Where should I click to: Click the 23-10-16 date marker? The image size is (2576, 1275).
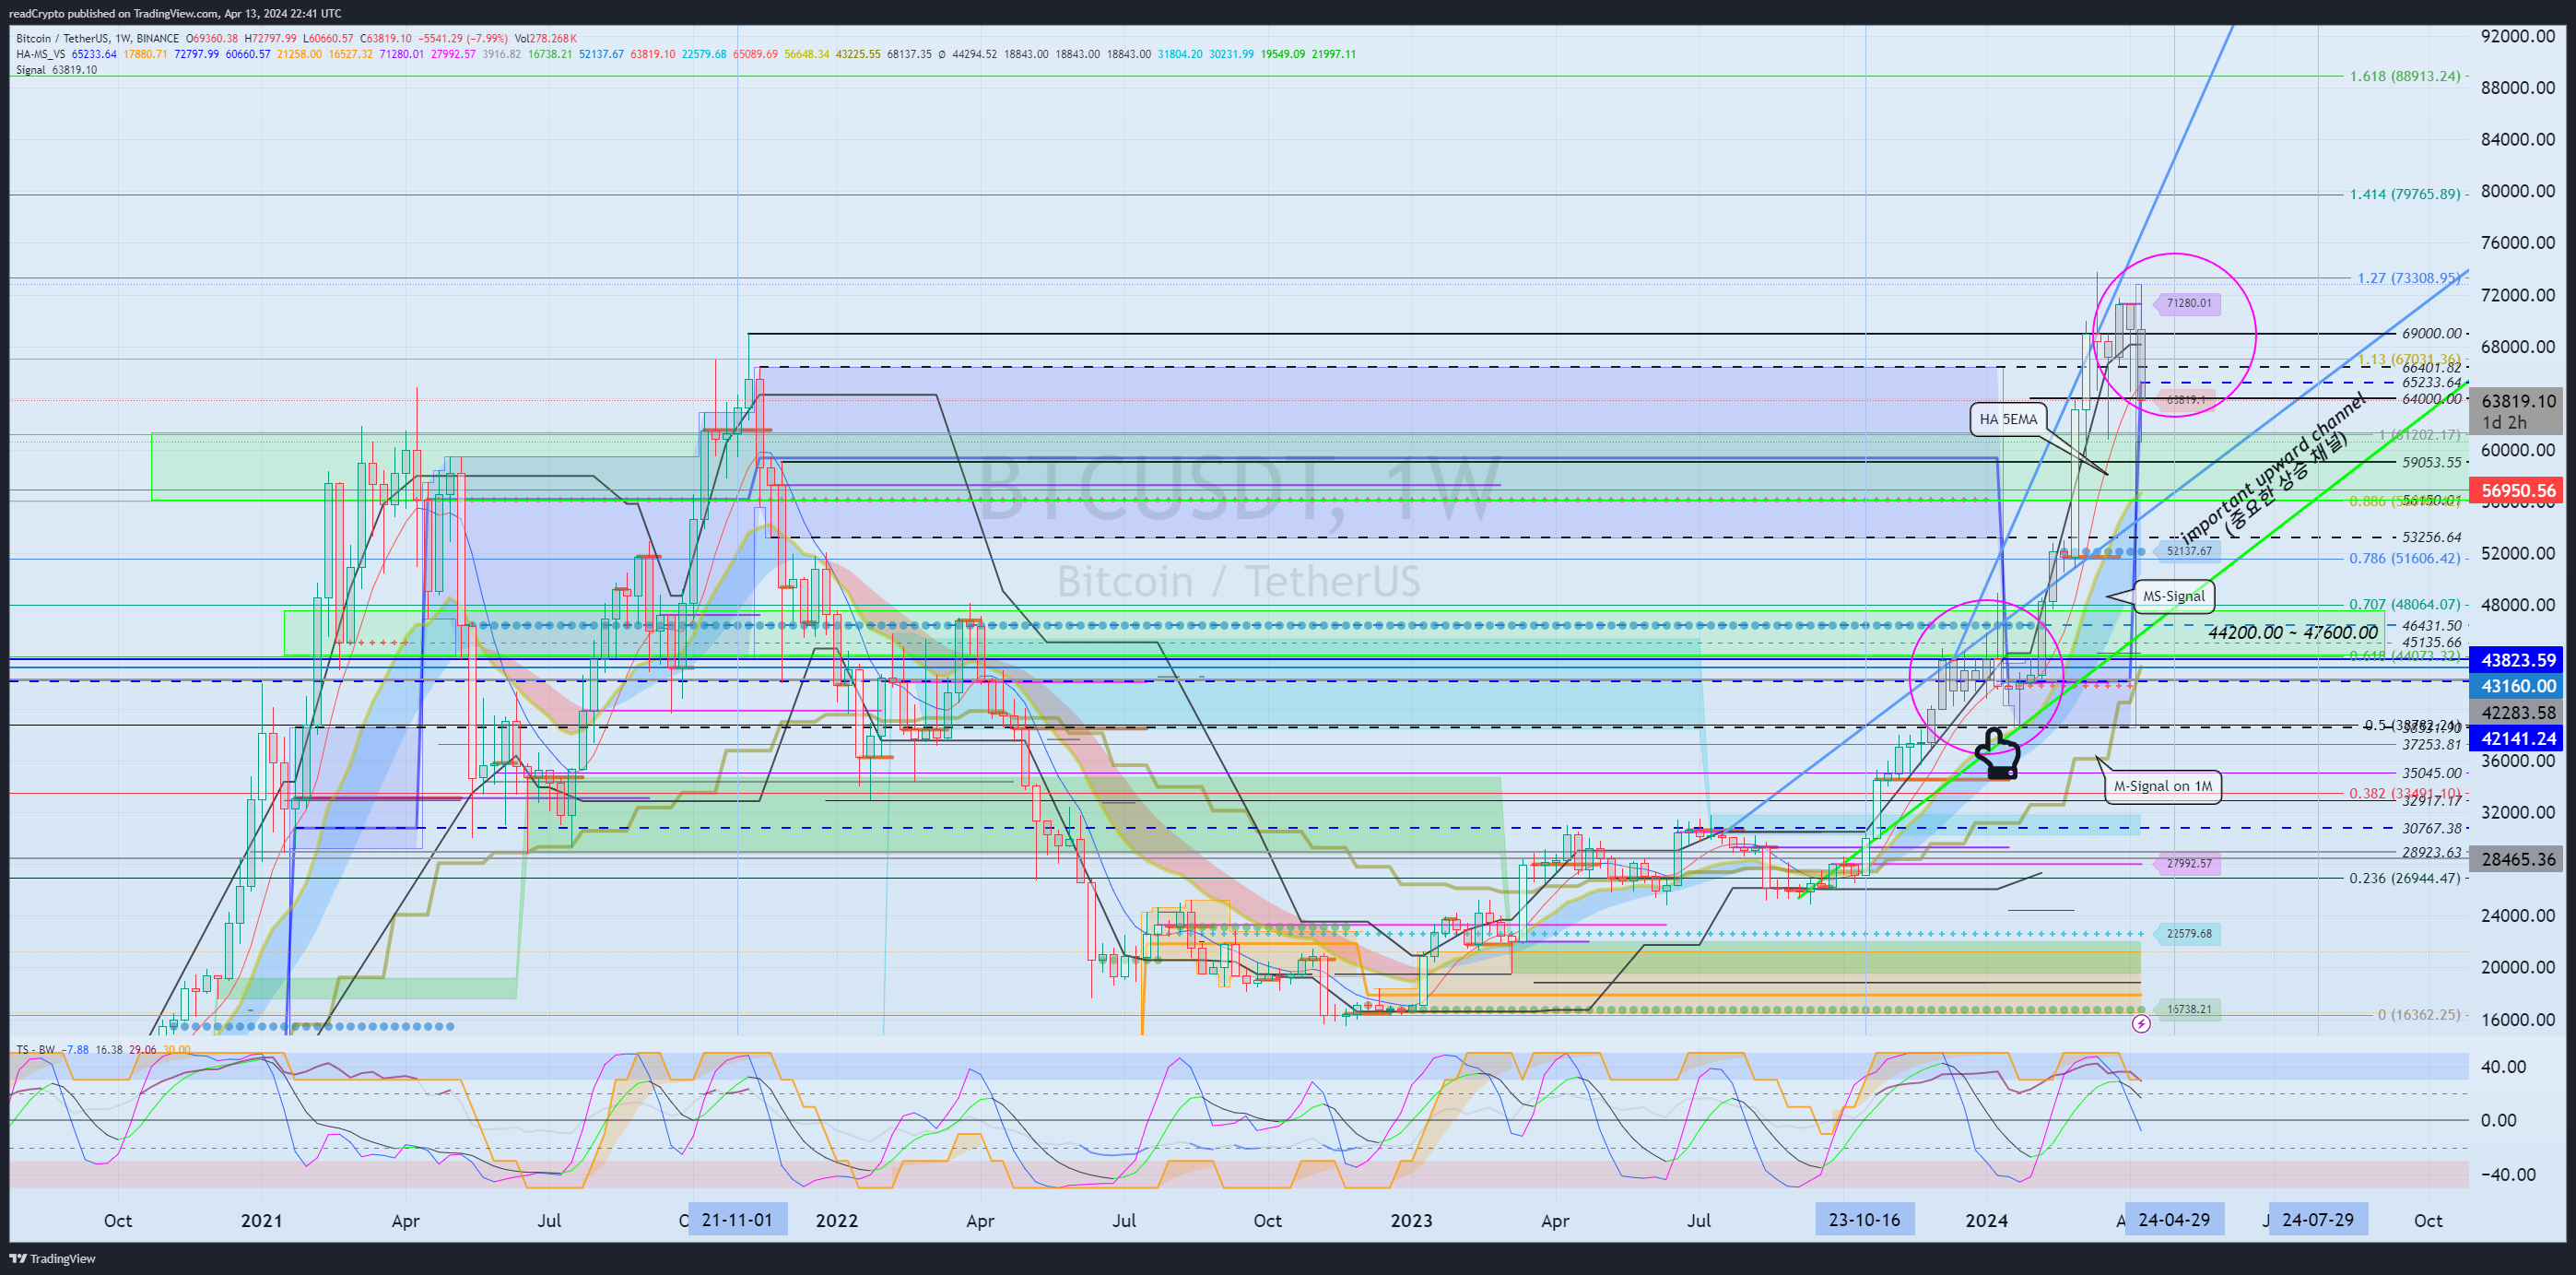coord(1864,1220)
